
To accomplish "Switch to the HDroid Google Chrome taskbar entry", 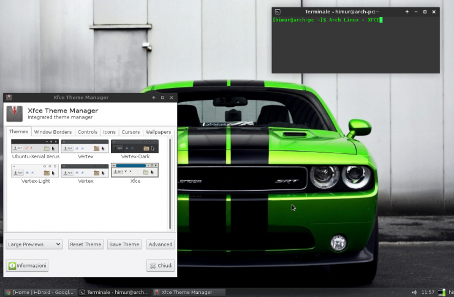I will pos(39,292).
